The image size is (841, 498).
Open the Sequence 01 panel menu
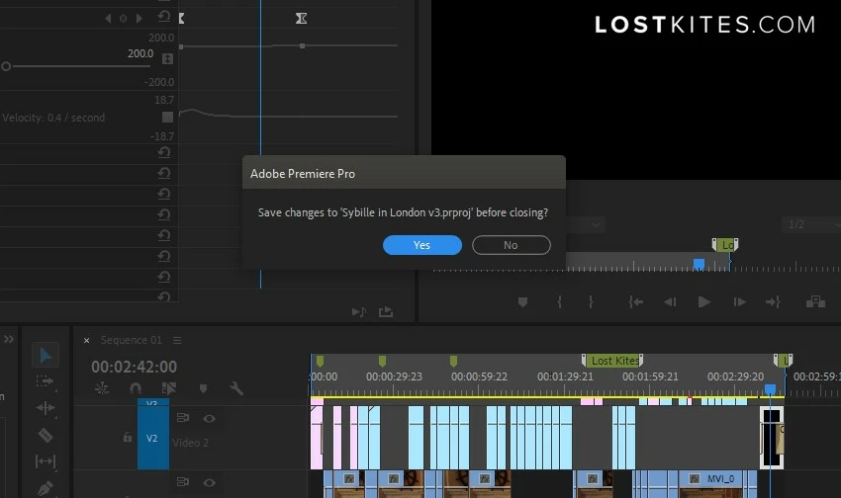point(177,341)
